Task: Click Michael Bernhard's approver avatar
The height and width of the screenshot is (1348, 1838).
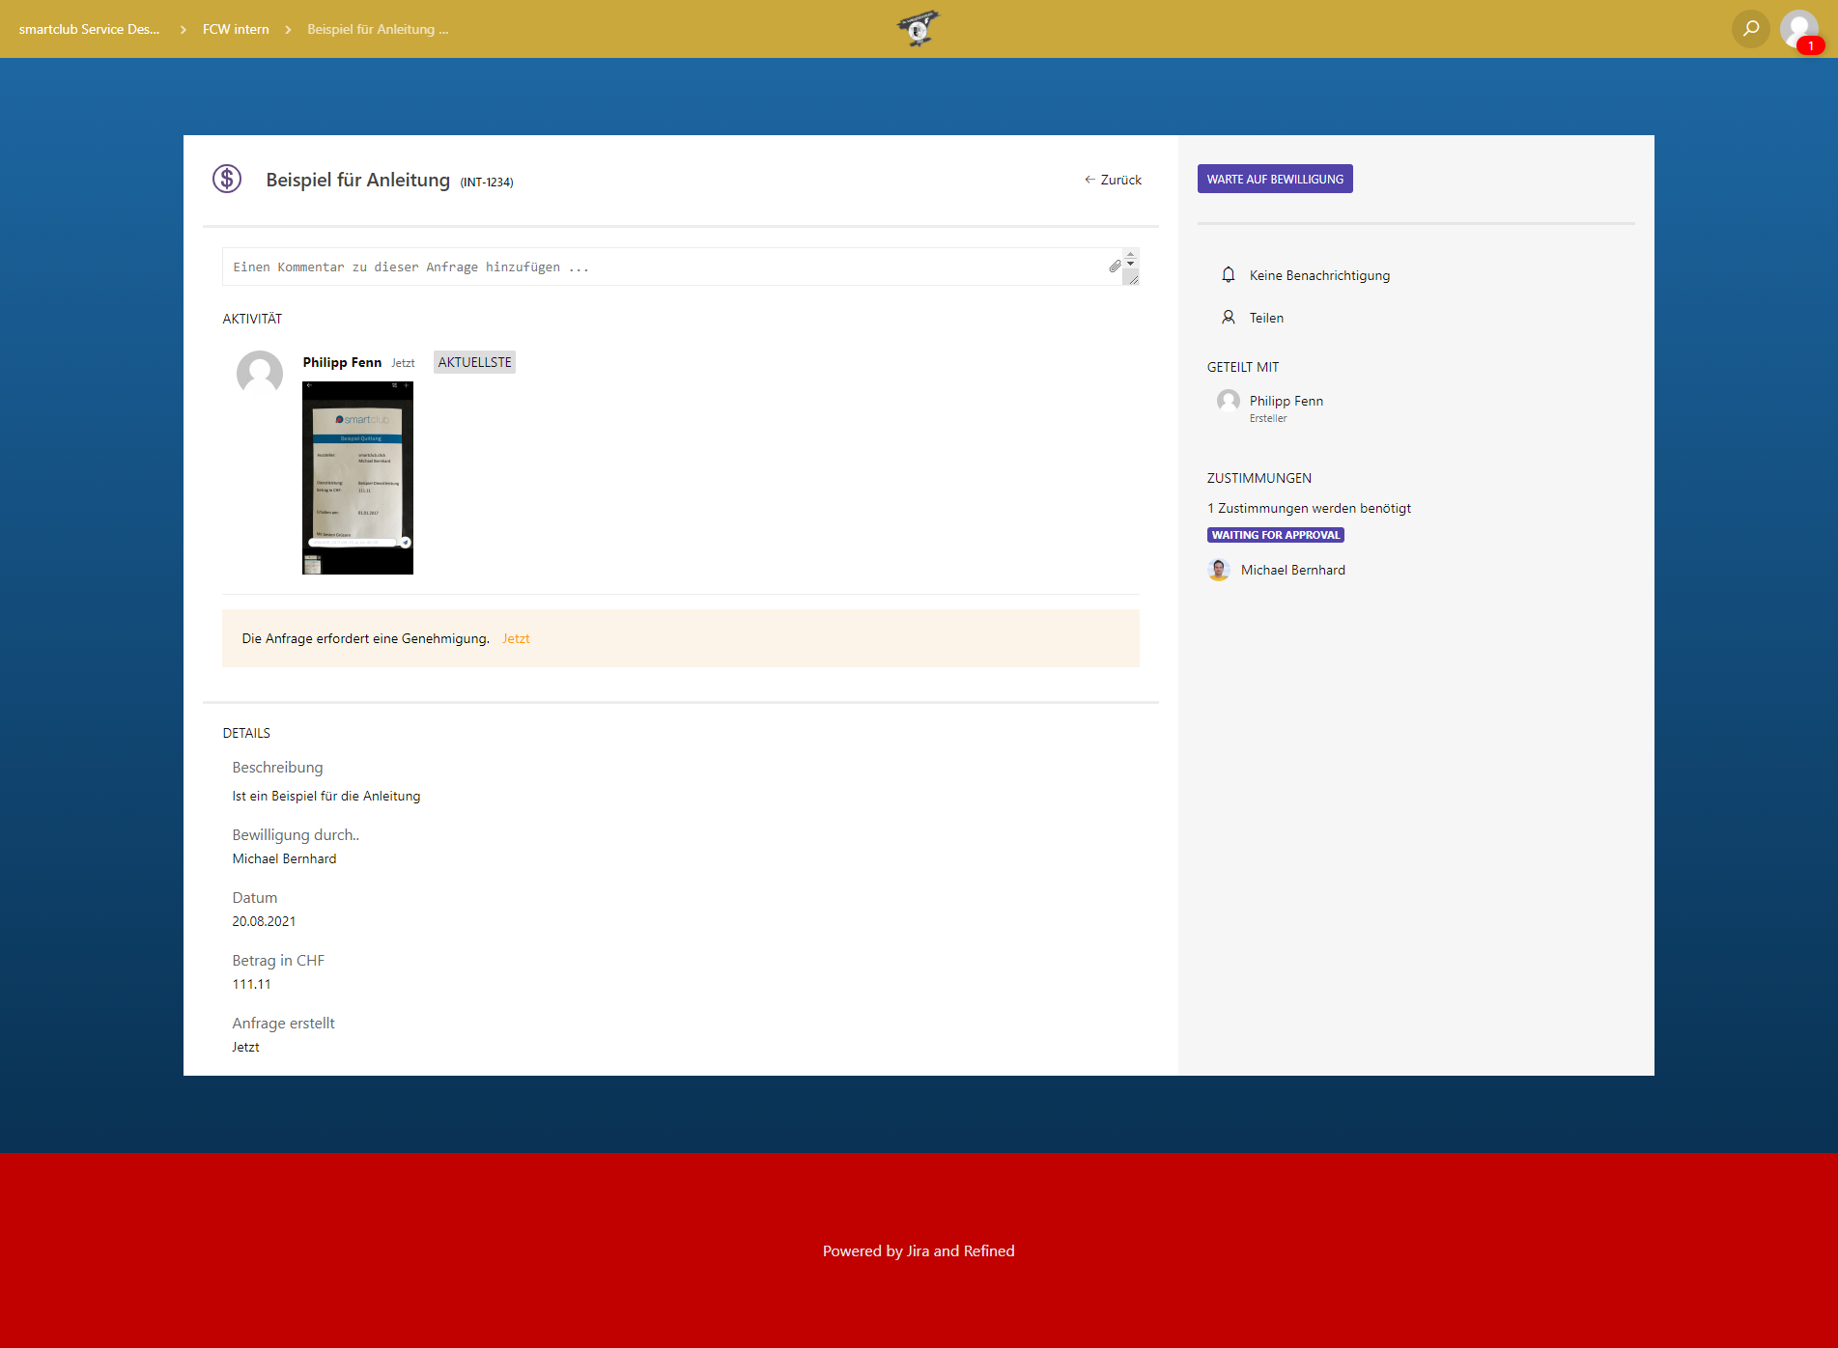Action: pyautogui.click(x=1219, y=570)
